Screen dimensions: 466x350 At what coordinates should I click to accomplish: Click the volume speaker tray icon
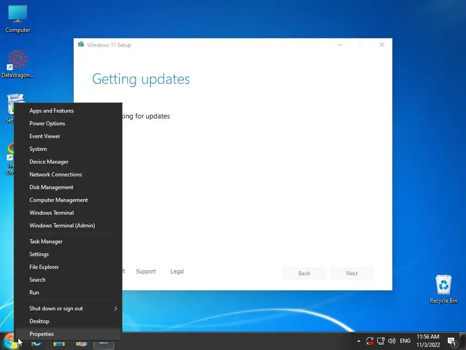pyautogui.click(x=392, y=341)
